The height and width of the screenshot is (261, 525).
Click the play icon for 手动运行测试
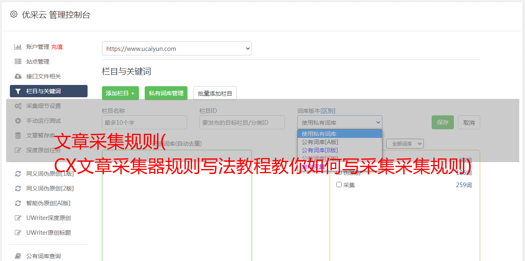18,121
